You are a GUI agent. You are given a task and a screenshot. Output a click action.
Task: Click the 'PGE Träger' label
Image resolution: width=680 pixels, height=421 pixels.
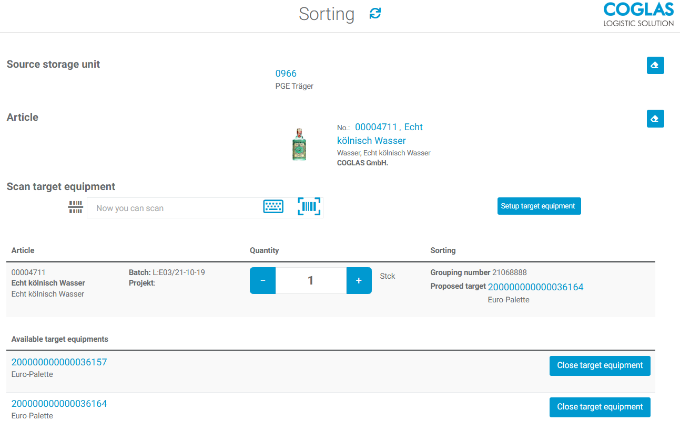pos(295,86)
